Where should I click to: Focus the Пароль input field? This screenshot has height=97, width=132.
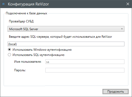(85, 70)
